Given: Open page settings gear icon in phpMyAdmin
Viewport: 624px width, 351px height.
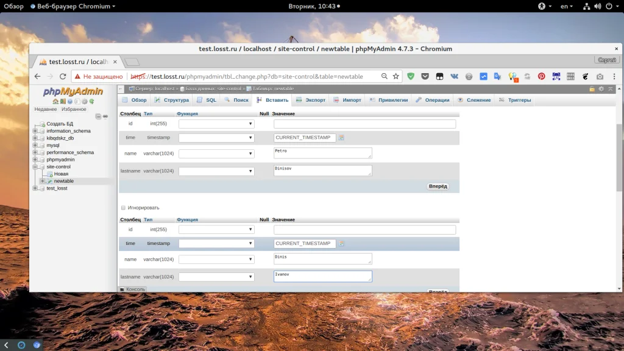Looking at the screenshot, I should coord(601,89).
